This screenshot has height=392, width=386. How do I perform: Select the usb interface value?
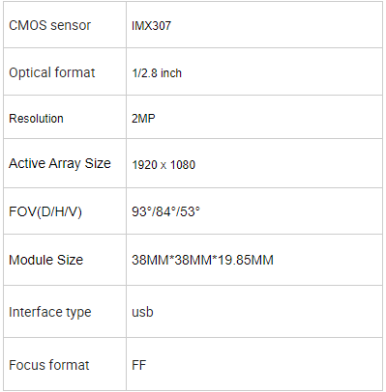coord(142,312)
